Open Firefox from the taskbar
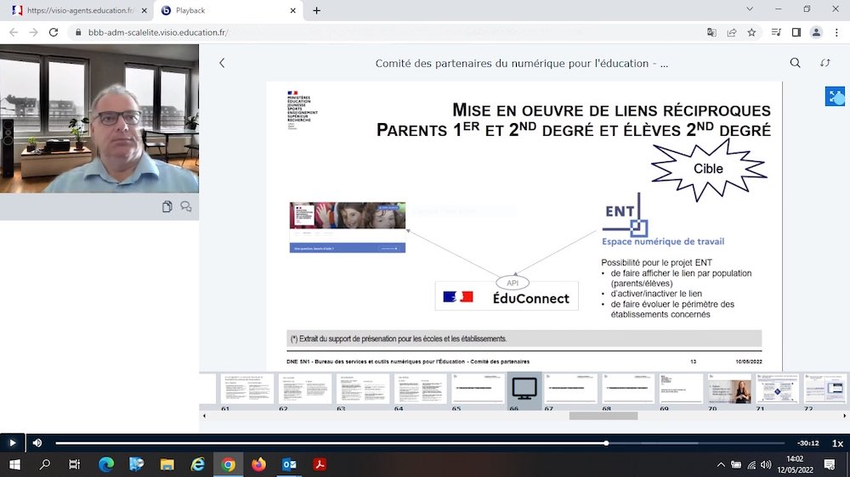Viewport: 850px width, 477px height. [x=258, y=464]
